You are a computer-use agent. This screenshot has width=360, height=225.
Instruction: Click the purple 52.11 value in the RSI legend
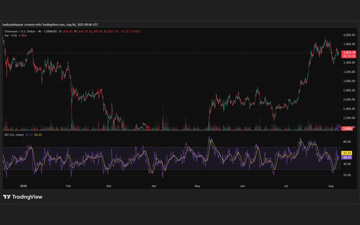point(29,135)
